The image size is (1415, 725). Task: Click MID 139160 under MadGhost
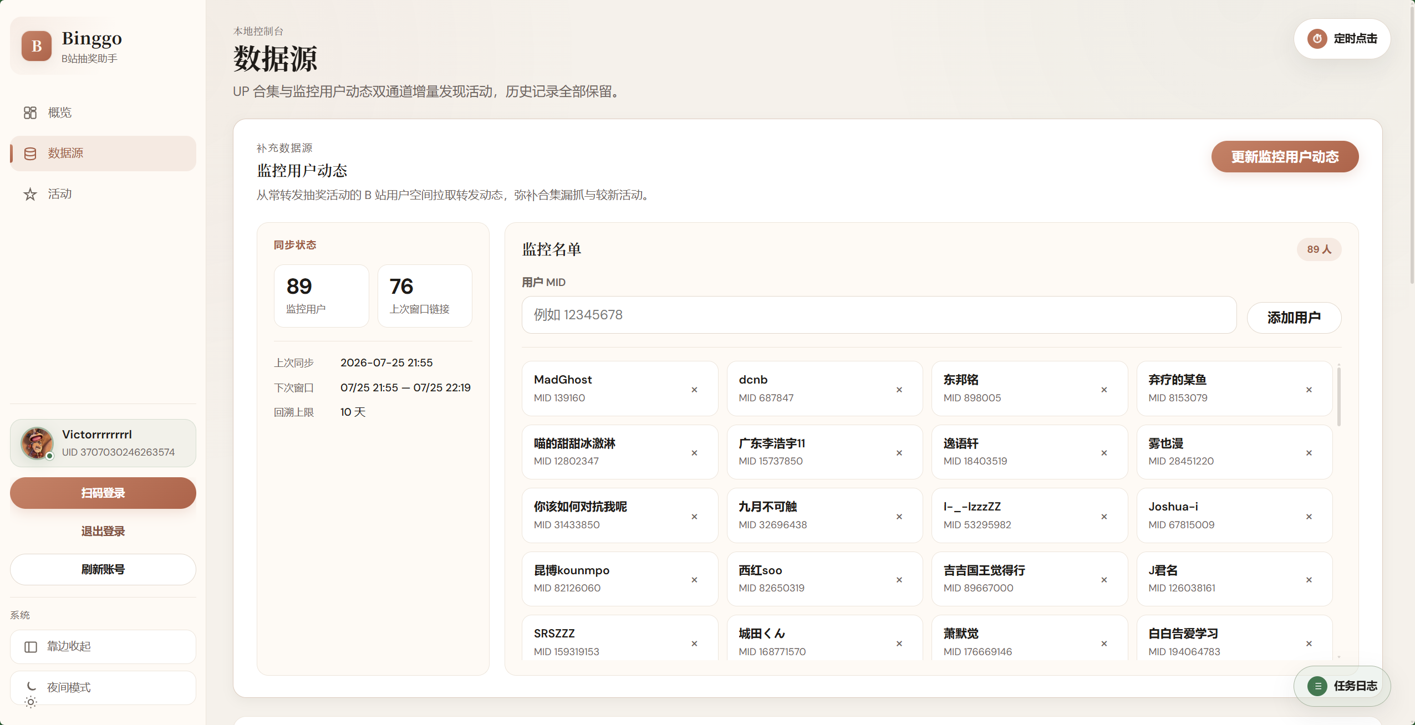tap(559, 398)
